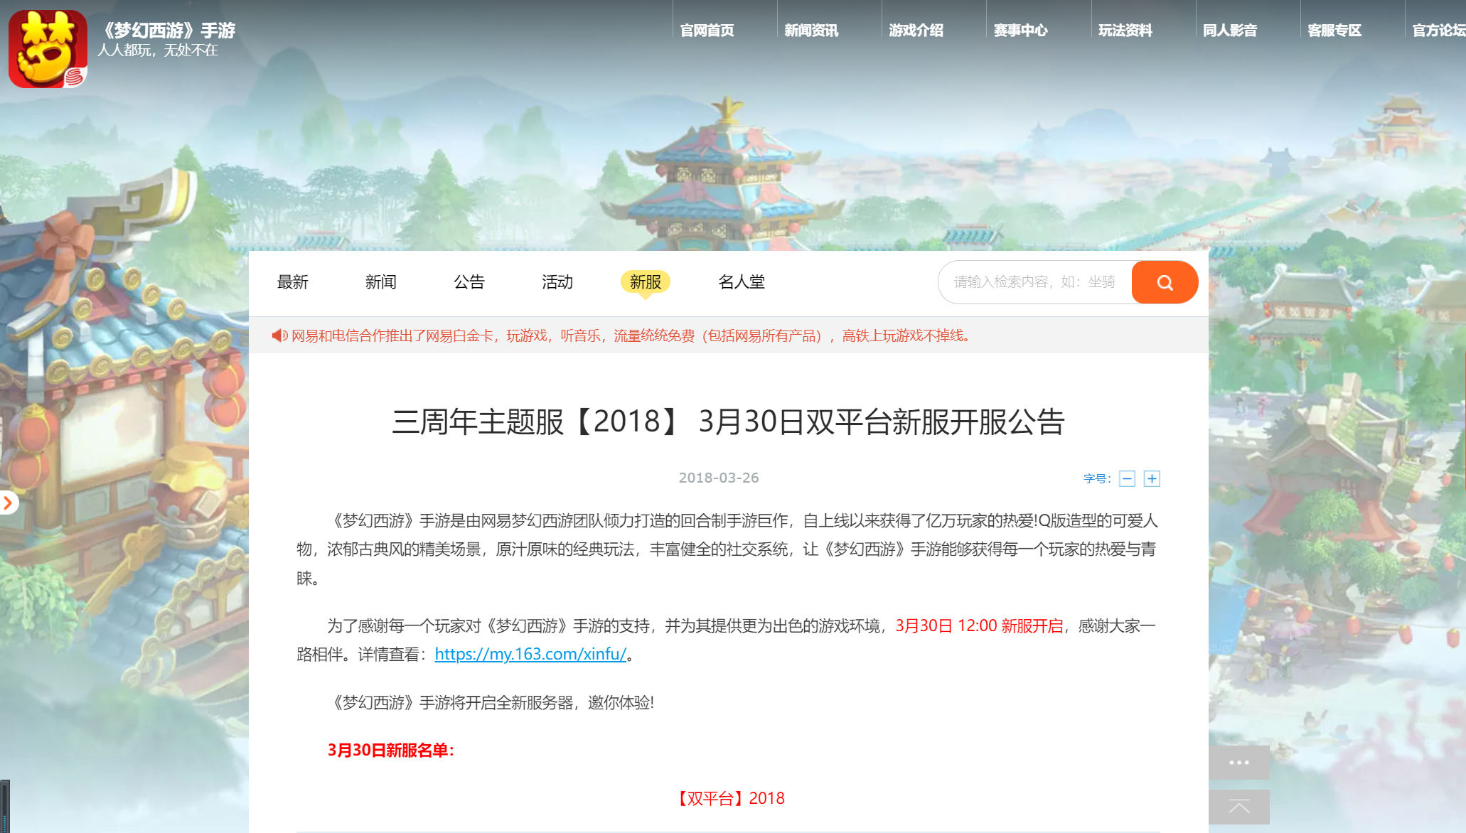This screenshot has width=1466, height=833.
Task: Select the highlighted 新服 tab
Action: (x=645, y=282)
